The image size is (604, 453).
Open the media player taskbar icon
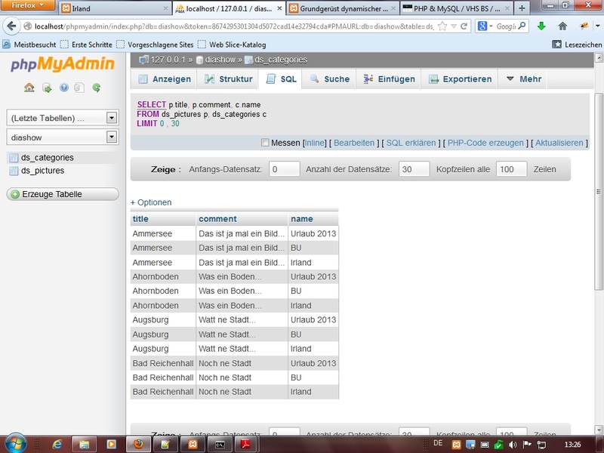(111, 445)
